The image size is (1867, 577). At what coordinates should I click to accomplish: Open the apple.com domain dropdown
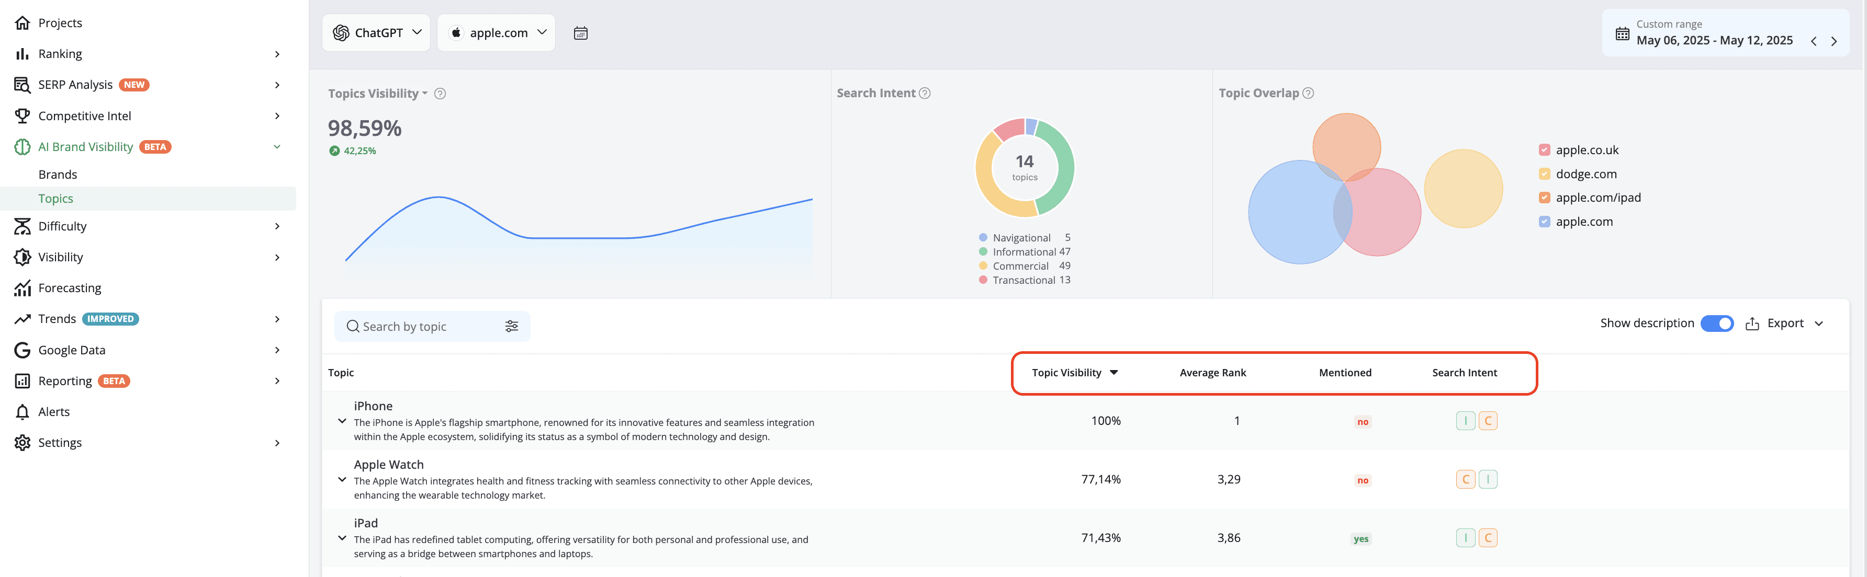[x=497, y=33]
